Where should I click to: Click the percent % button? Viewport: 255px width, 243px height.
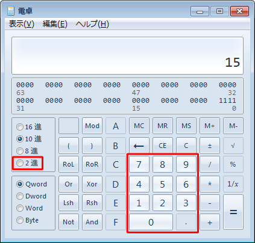[x=233, y=164]
